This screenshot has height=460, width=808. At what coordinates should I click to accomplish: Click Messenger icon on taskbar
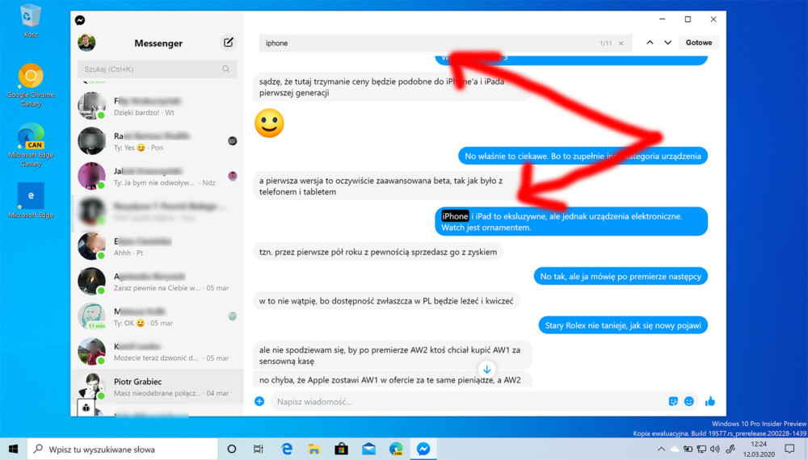pos(423,450)
